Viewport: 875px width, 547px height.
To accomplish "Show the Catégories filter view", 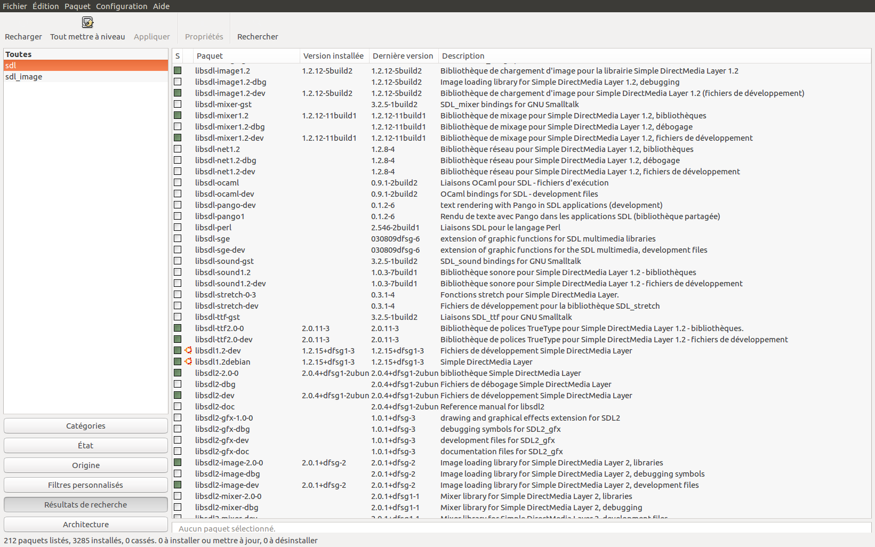I will point(86,426).
